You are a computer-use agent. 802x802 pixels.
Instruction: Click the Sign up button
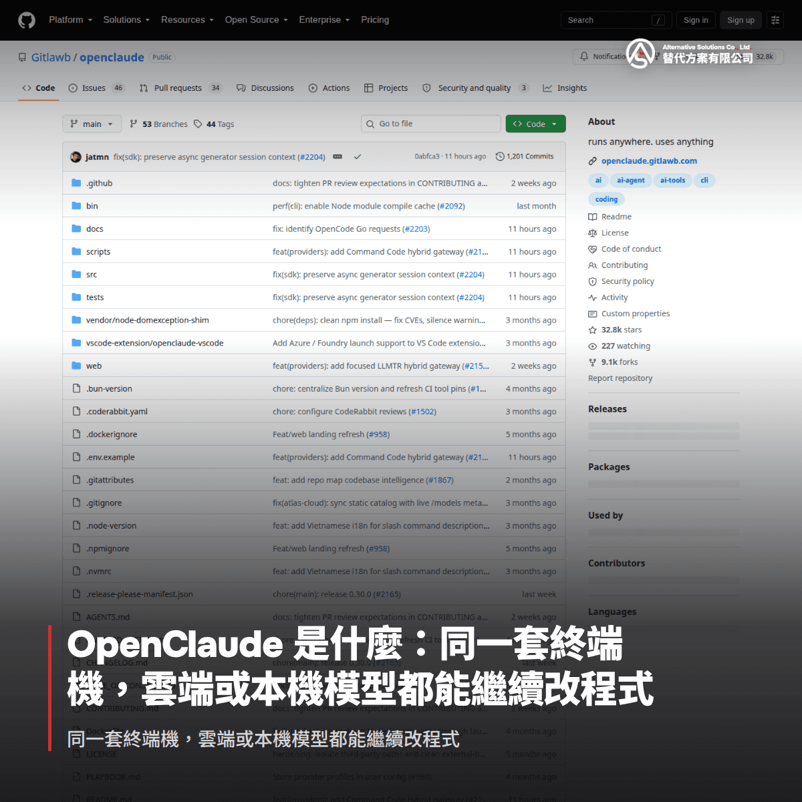pyautogui.click(x=741, y=20)
